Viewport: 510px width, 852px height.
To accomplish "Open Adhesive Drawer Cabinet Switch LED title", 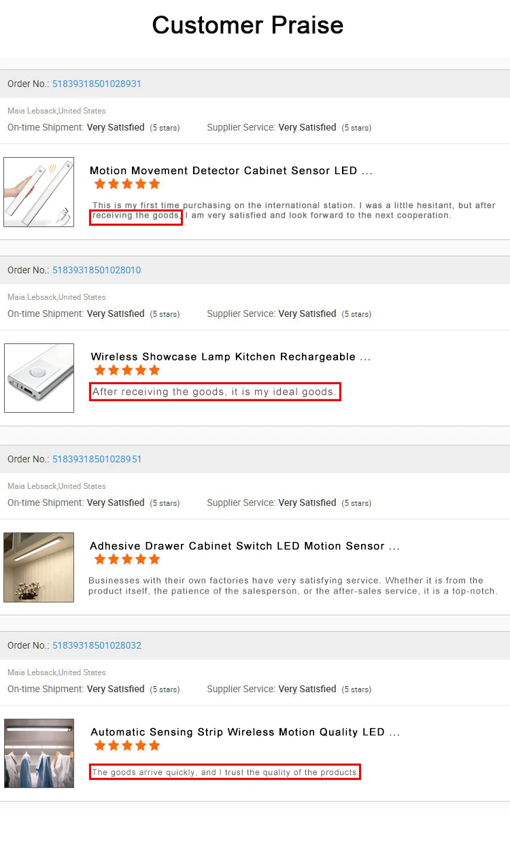I will click(x=245, y=546).
